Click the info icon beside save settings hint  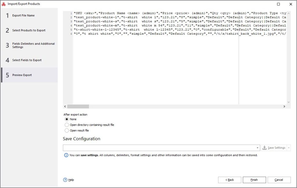(x=66, y=155)
